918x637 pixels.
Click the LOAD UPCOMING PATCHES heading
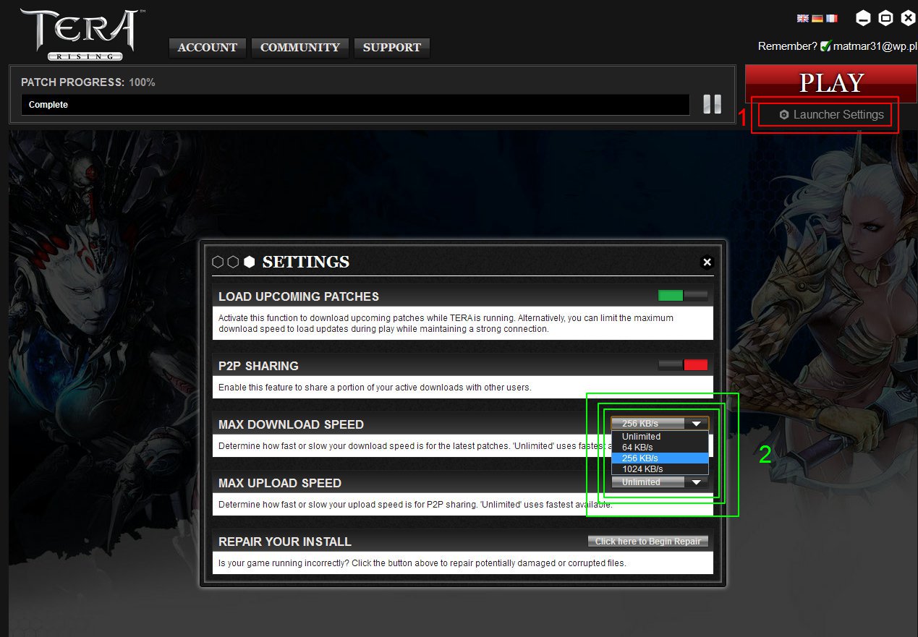pos(299,296)
